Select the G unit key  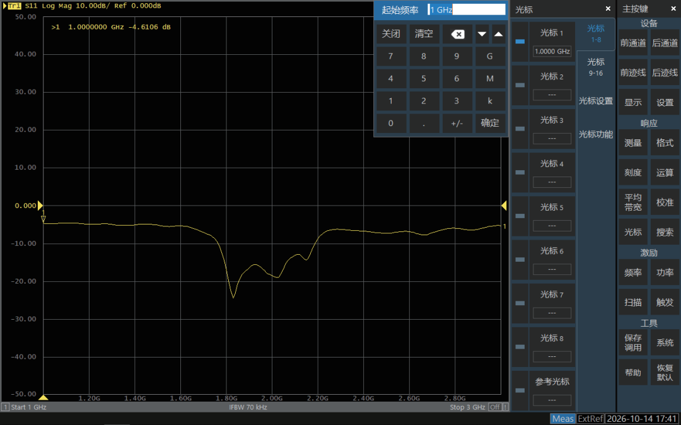[490, 56]
